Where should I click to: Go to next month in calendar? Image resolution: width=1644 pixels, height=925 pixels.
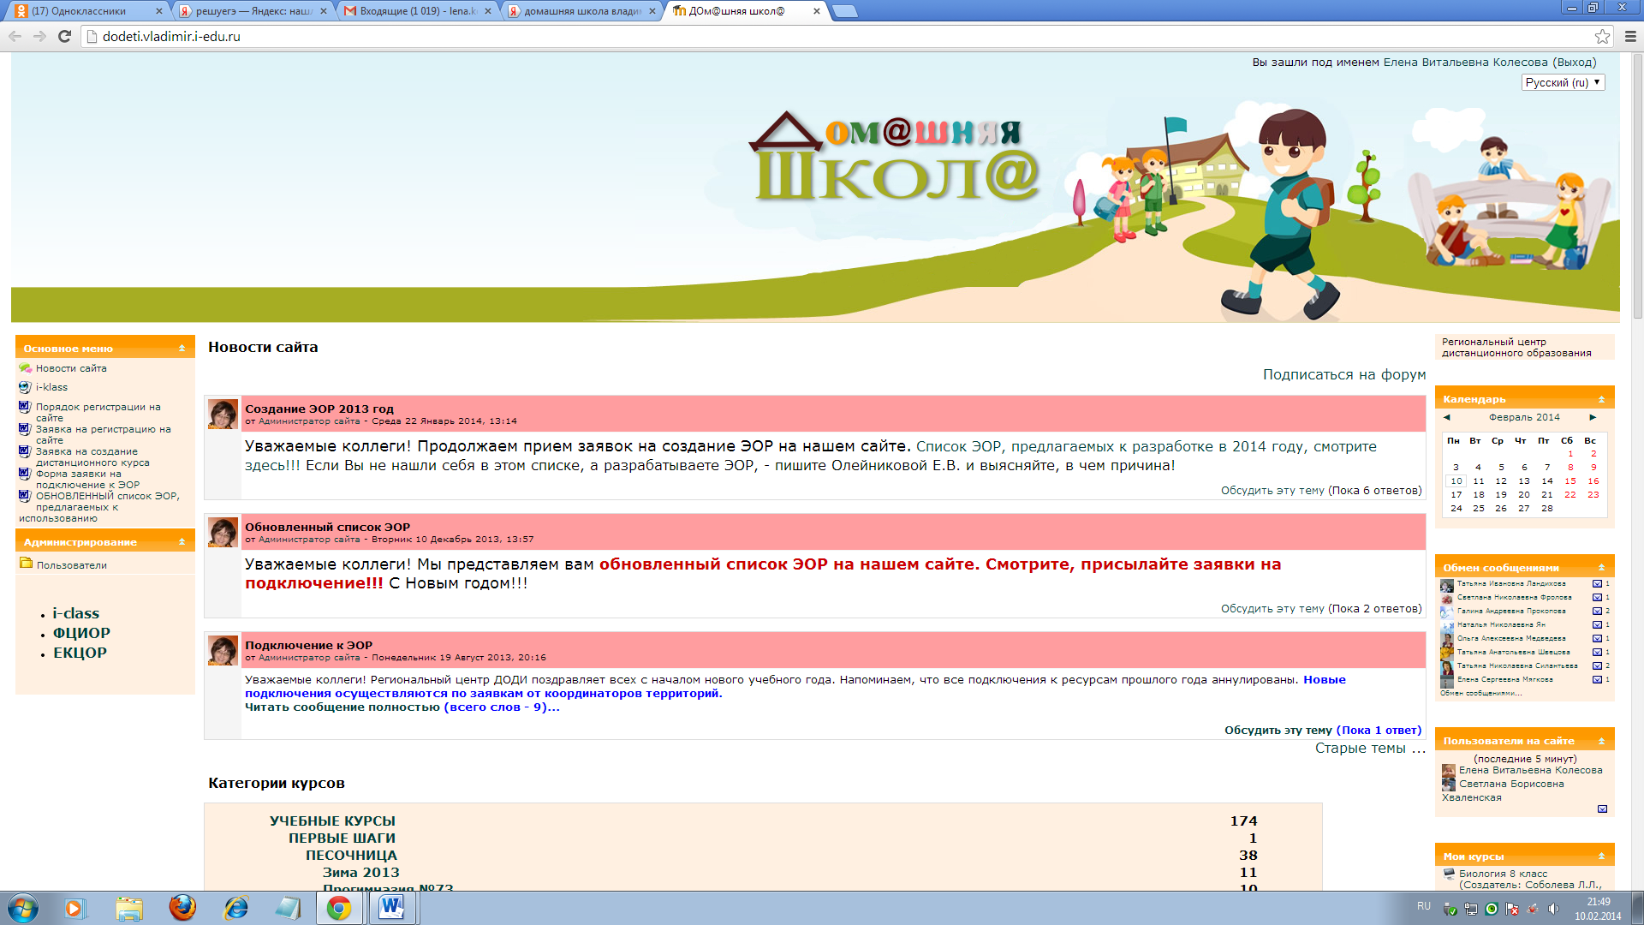pos(1593,417)
